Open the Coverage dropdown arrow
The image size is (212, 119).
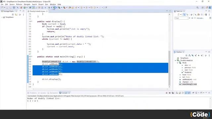62,8
